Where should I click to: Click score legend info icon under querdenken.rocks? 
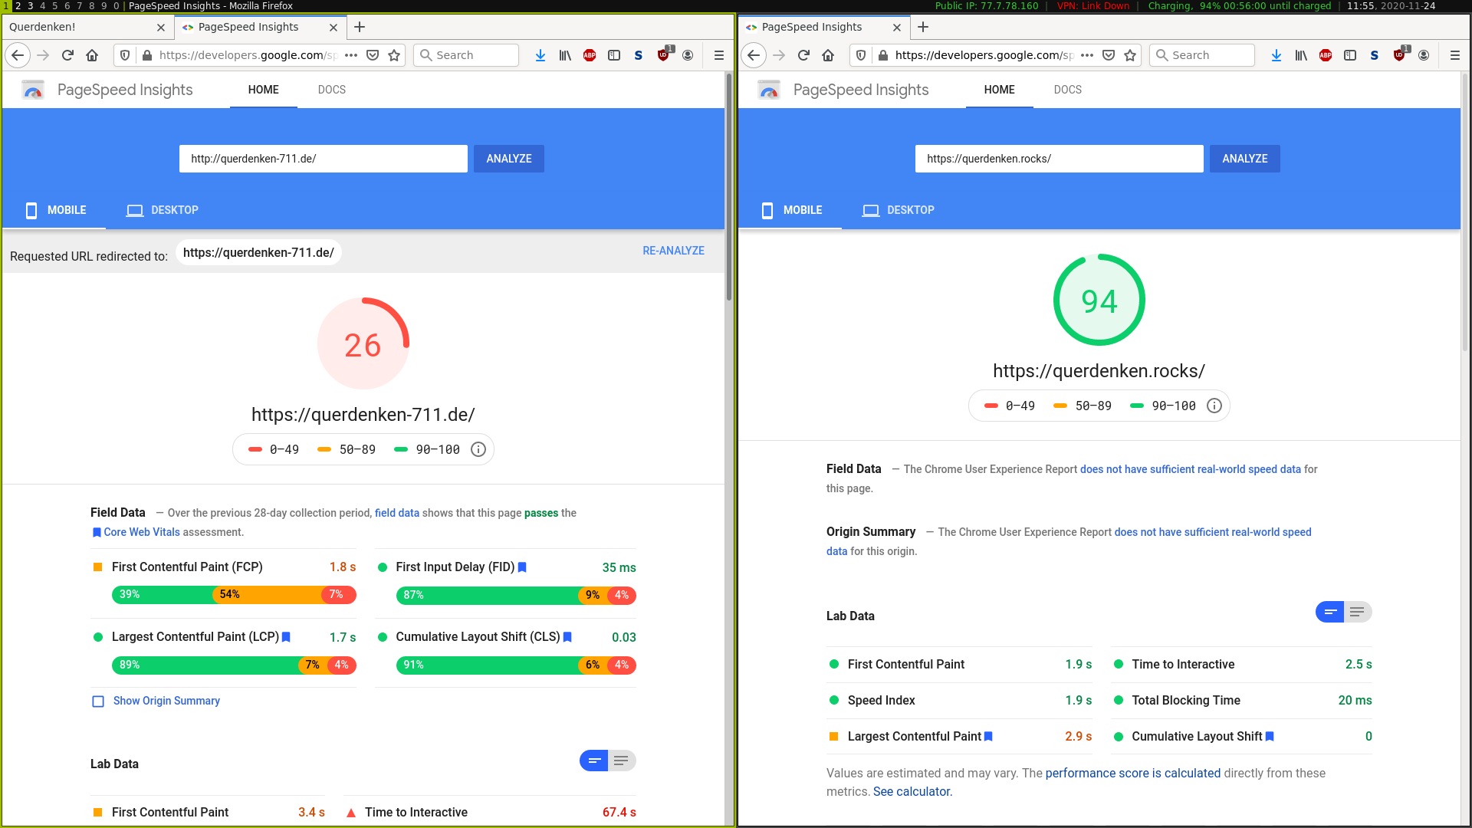pyautogui.click(x=1214, y=406)
